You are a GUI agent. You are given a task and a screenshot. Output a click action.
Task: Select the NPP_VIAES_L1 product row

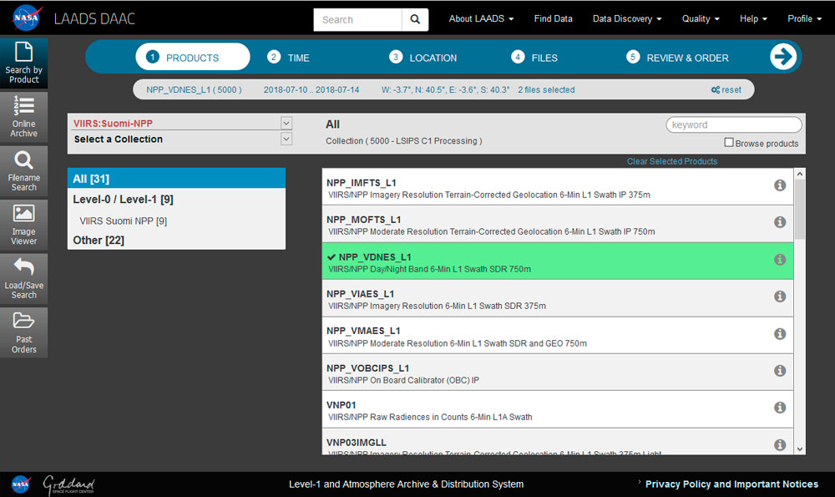tap(558, 298)
